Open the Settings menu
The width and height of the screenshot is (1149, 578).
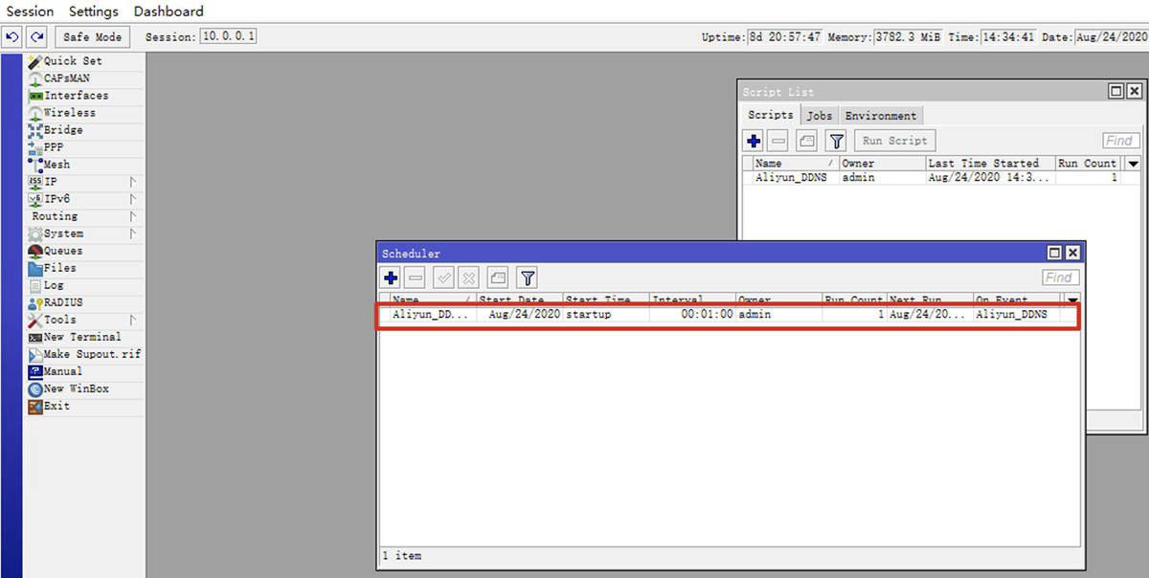(93, 11)
